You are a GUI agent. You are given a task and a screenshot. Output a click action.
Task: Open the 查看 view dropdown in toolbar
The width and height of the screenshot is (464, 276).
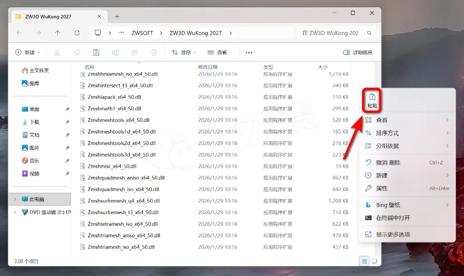220,53
